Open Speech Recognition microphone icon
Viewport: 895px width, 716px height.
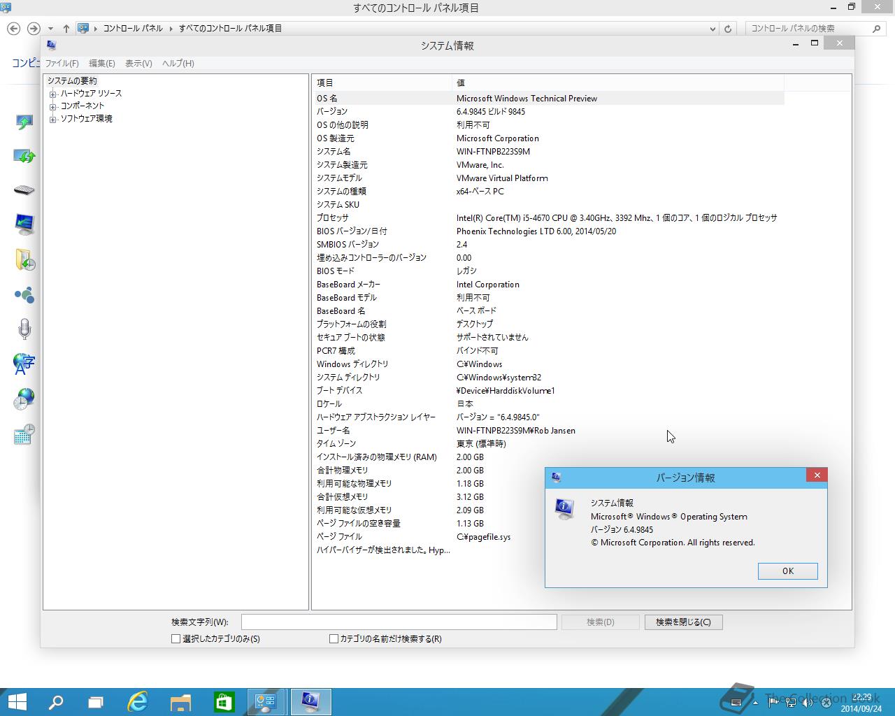click(24, 329)
